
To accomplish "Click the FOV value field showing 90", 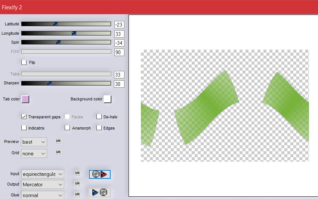I will [x=119, y=52].
